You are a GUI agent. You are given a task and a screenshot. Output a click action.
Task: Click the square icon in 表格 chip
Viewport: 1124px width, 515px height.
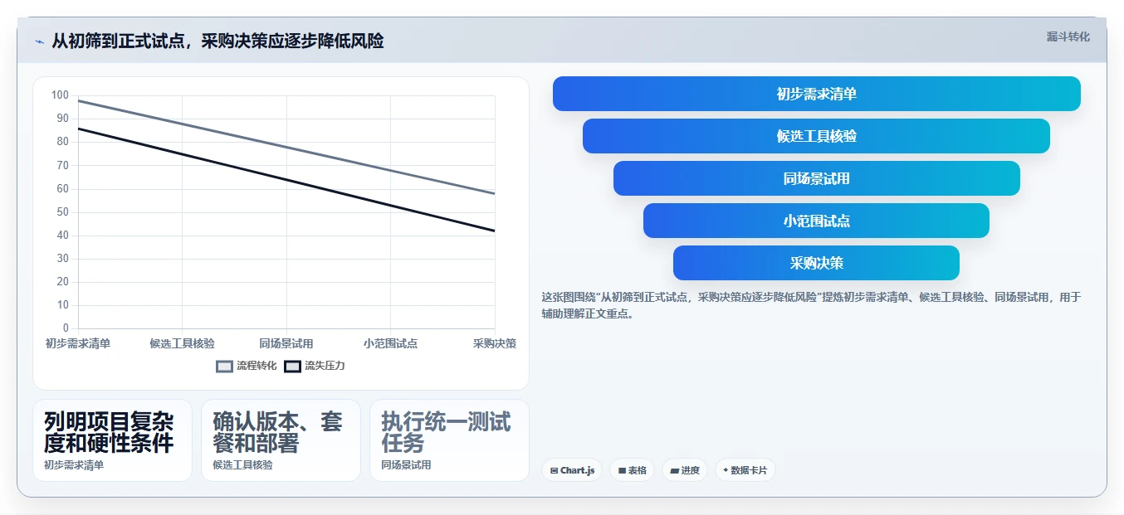tap(622, 471)
